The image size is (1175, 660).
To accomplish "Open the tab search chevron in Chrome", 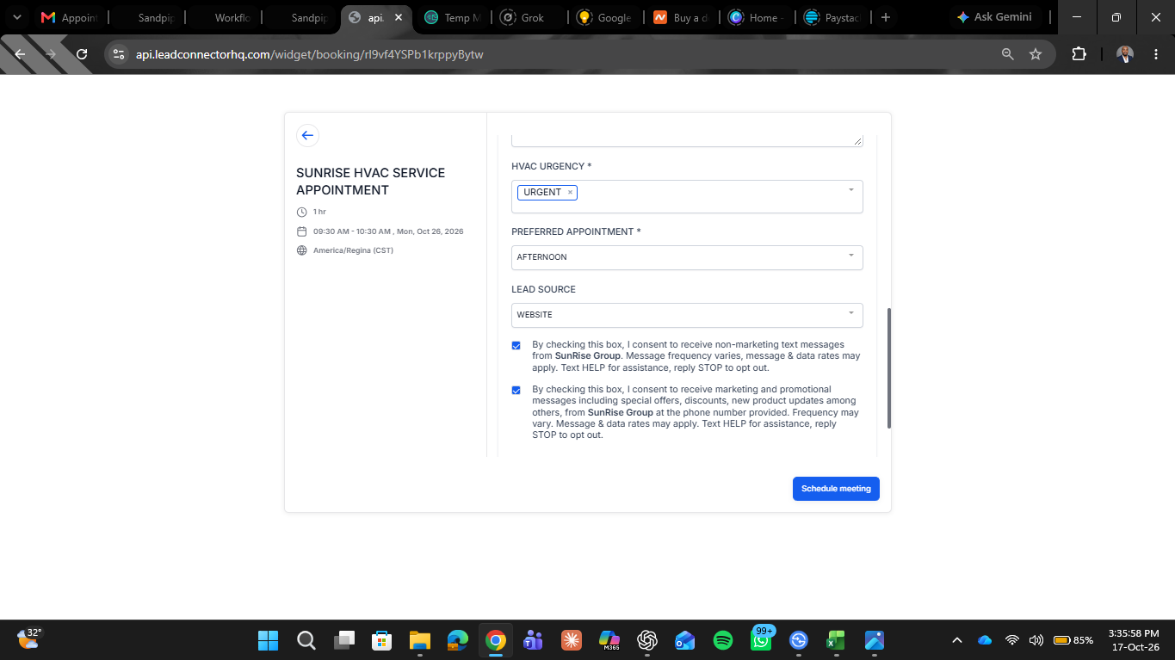I will coord(16,17).
